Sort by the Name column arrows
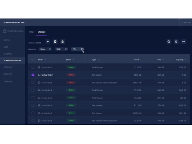Viewport: 192px width, 144px height. [45, 60]
